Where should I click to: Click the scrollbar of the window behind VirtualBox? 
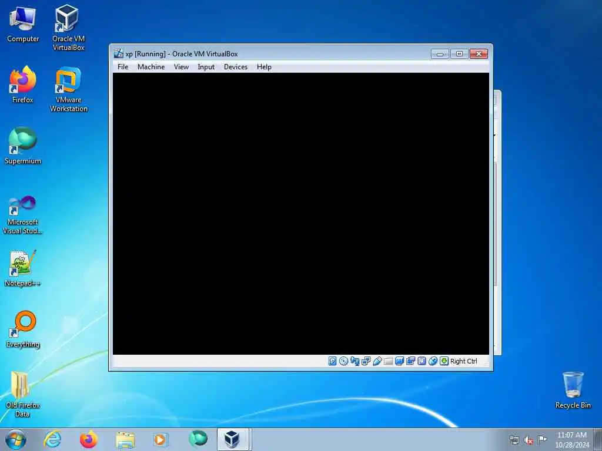(x=496, y=224)
